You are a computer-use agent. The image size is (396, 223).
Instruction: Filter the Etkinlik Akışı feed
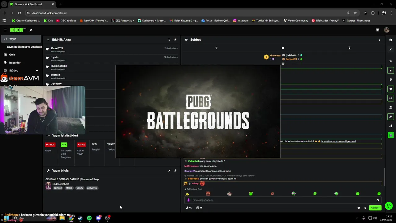click(169, 40)
